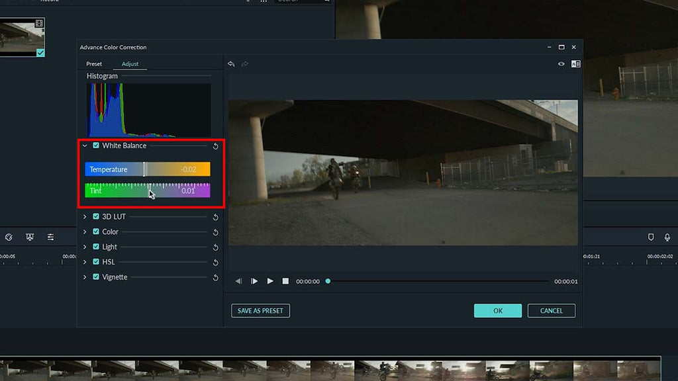Expand the Light section
Viewport: 678px width, 381px height.
[x=85, y=247]
